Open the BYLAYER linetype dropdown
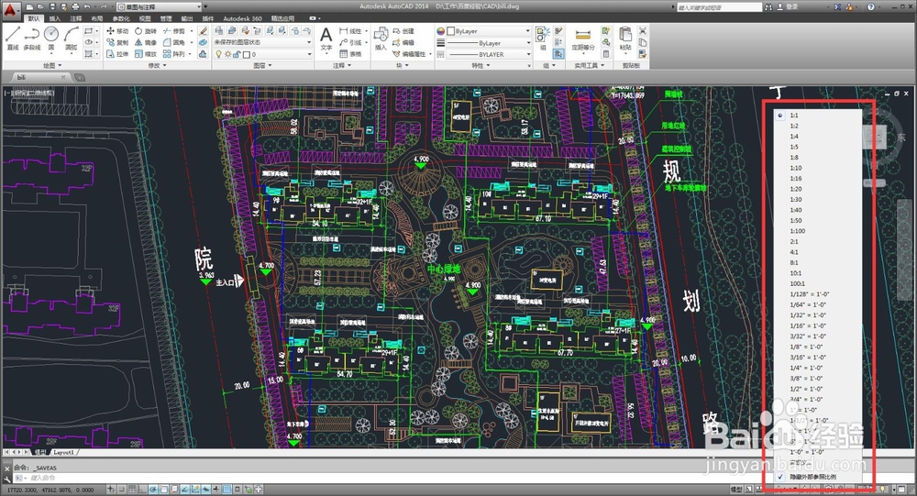 coord(489,54)
